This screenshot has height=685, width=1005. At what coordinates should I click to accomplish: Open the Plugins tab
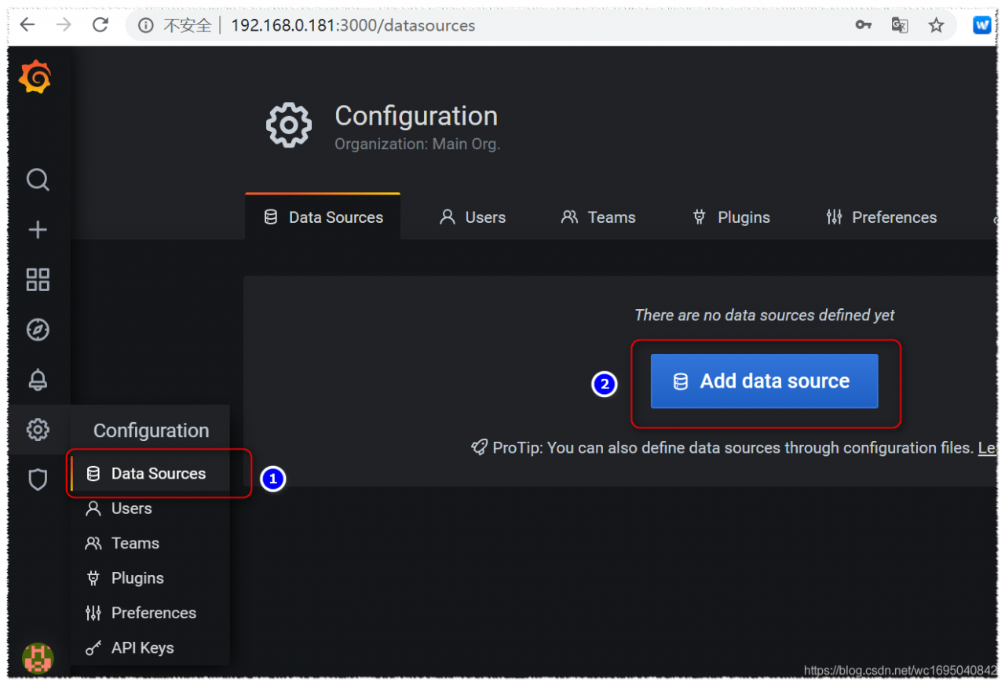coord(731,217)
